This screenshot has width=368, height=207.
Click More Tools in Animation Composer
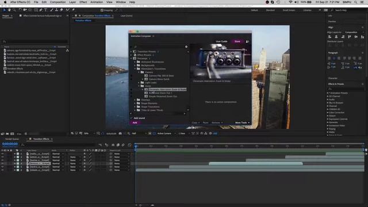click(x=242, y=122)
